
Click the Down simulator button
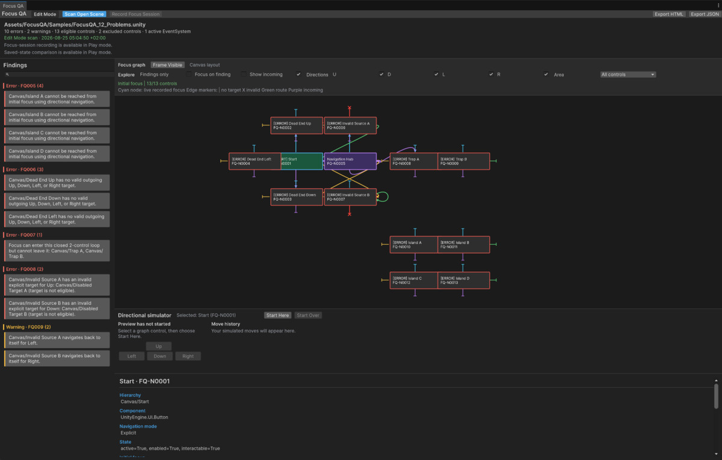coord(159,356)
